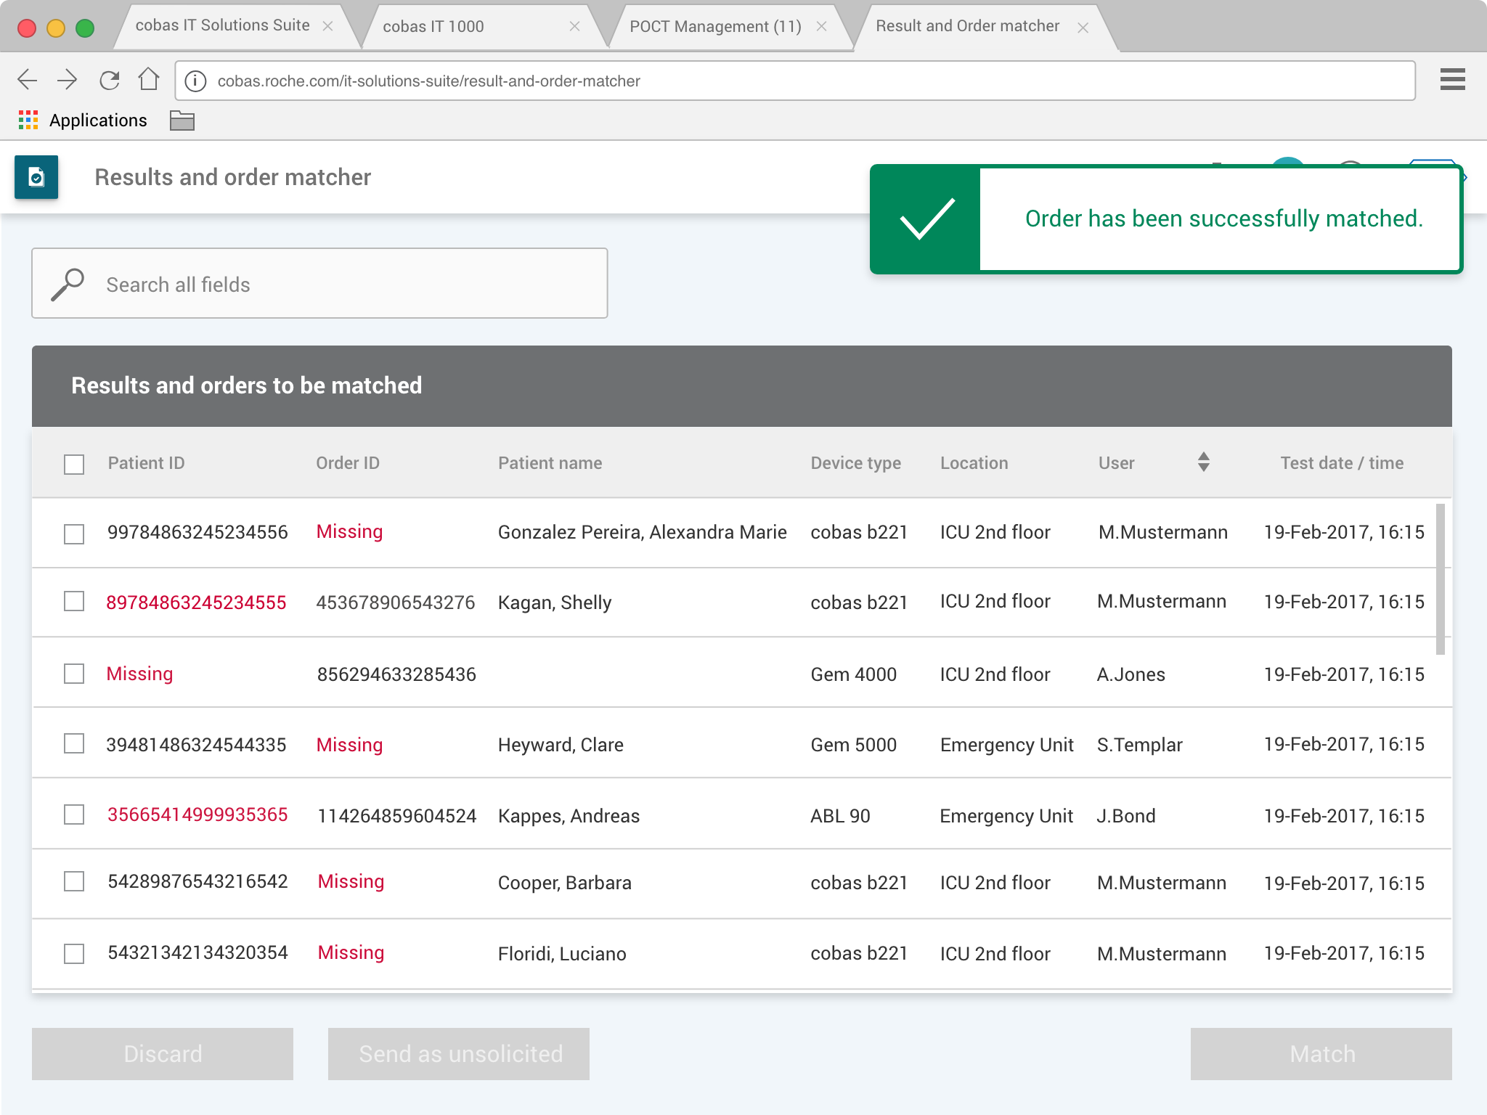This screenshot has width=1487, height=1115.
Task: Open the bookmarks folder icon
Action: tap(182, 121)
